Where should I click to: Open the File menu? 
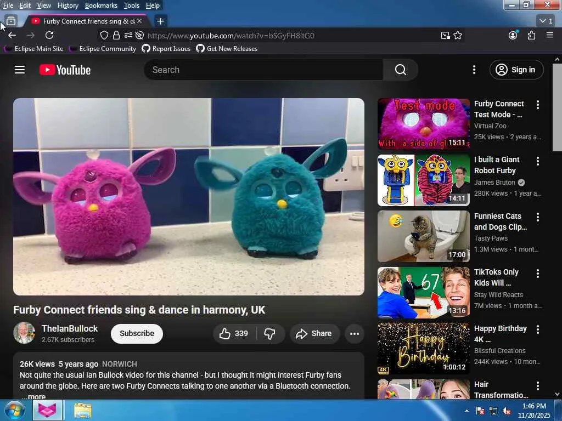tap(8, 5)
